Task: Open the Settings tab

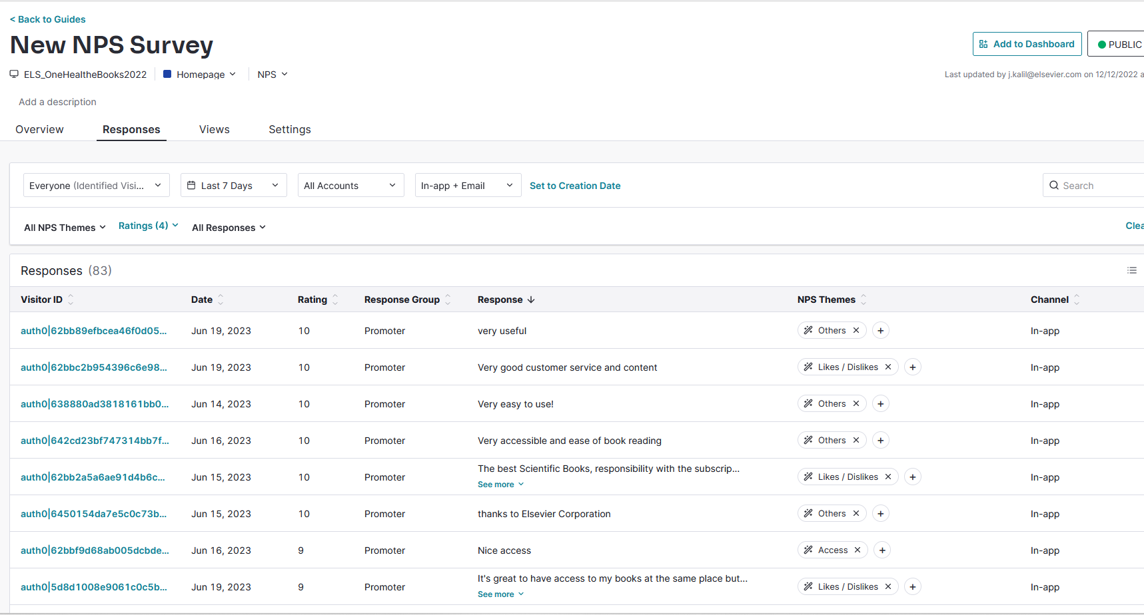Action: coord(290,130)
